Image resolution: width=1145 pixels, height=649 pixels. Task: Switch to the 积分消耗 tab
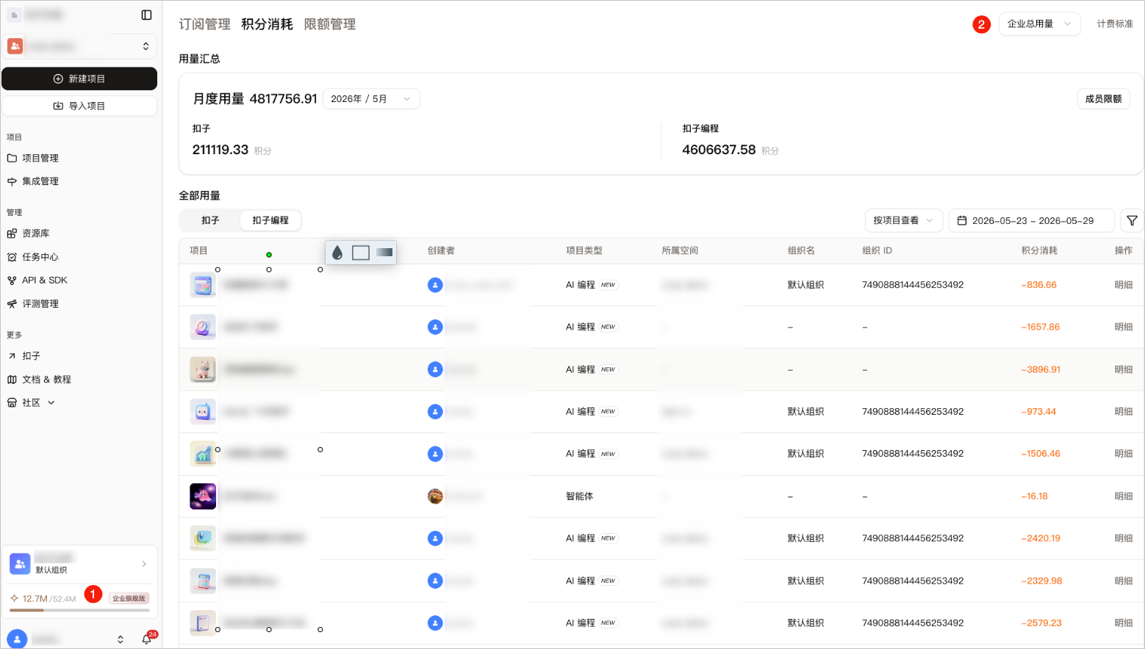click(267, 24)
